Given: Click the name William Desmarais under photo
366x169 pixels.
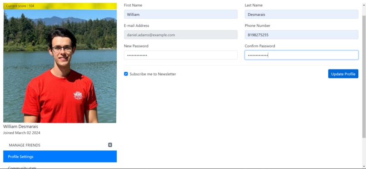Looking at the screenshot, I should tap(20, 126).
